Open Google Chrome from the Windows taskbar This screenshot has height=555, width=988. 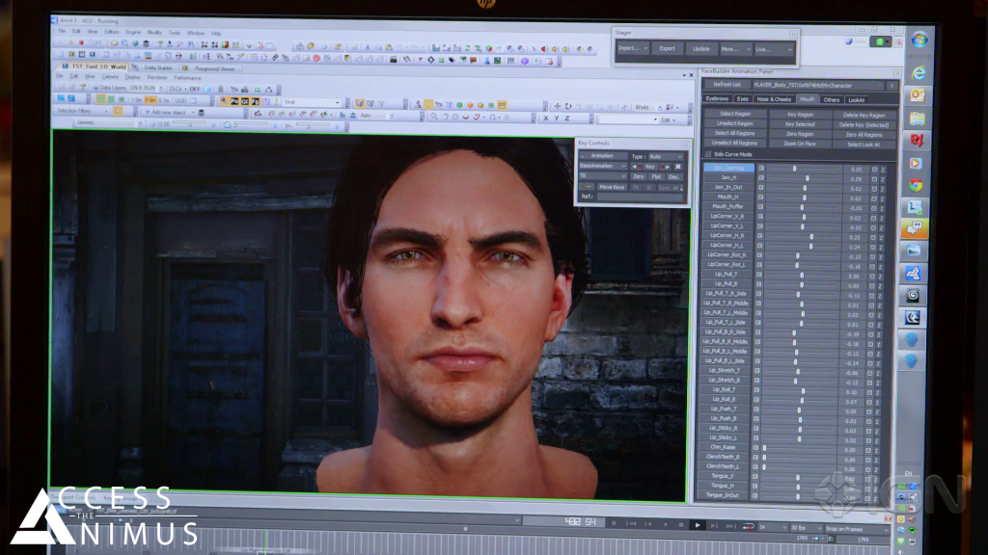(x=915, y=185)
